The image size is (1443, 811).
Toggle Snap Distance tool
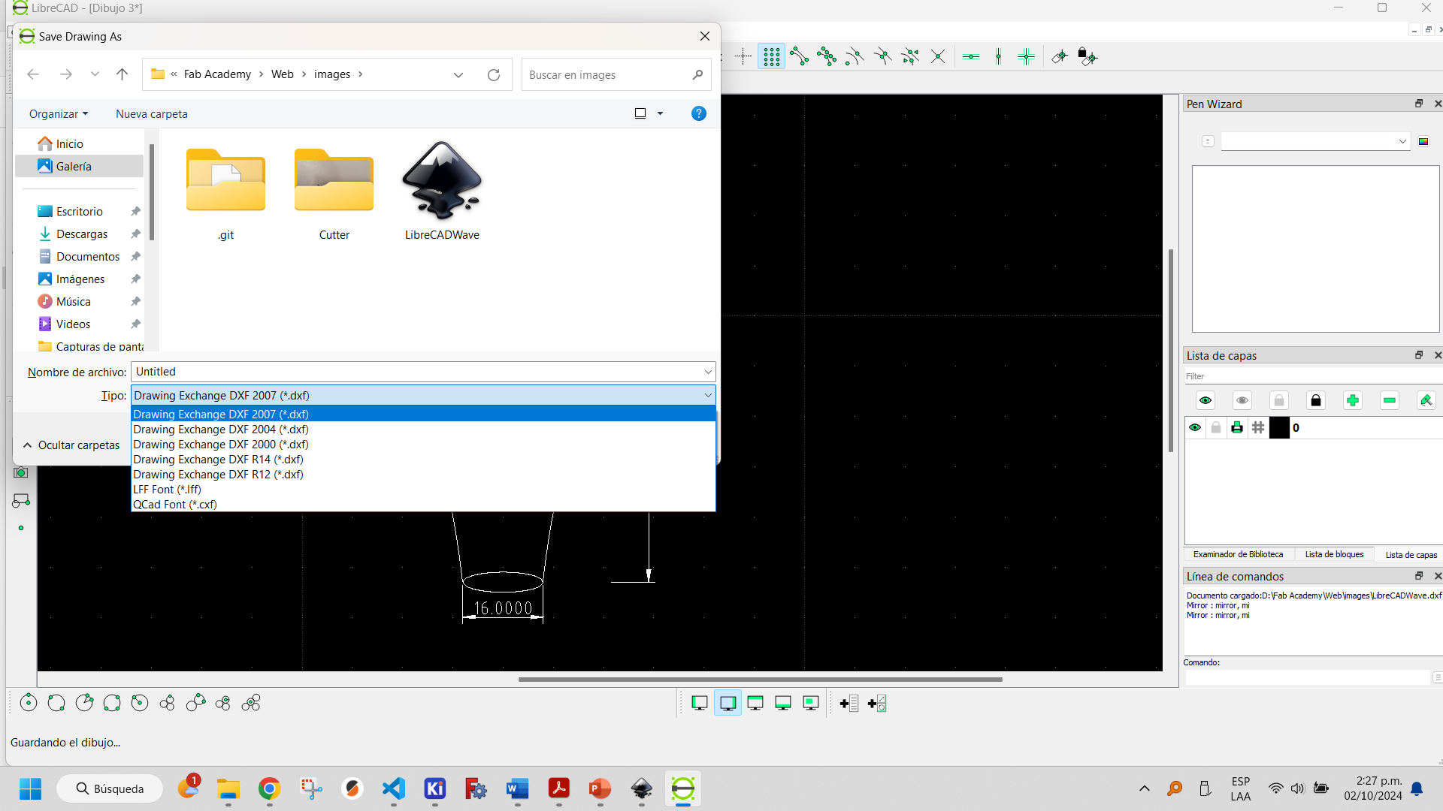tap(910, 56)
